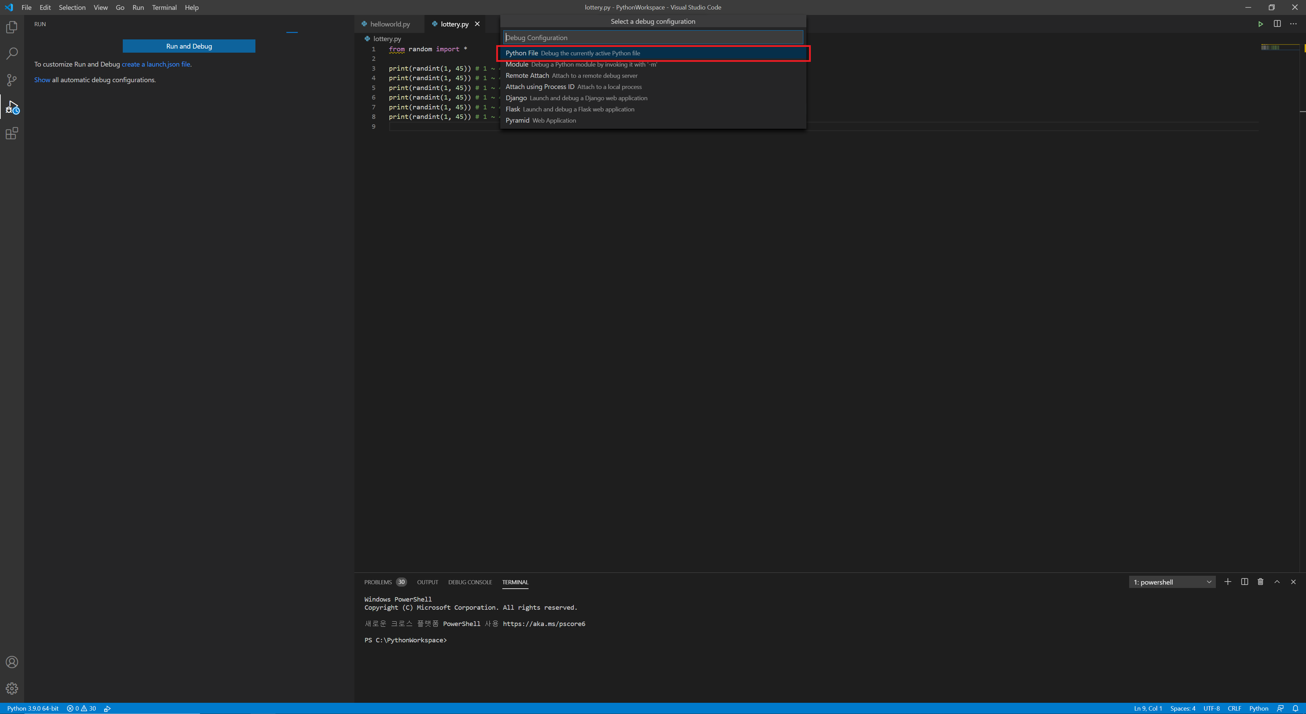The height and width of the screenshot is (714, 1306).
Task: Maximize panel size with chevron up
Action: click(x=1277, y=582)
